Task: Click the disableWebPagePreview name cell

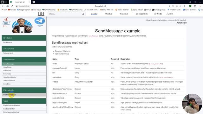Action: click(x=62, y=89)
